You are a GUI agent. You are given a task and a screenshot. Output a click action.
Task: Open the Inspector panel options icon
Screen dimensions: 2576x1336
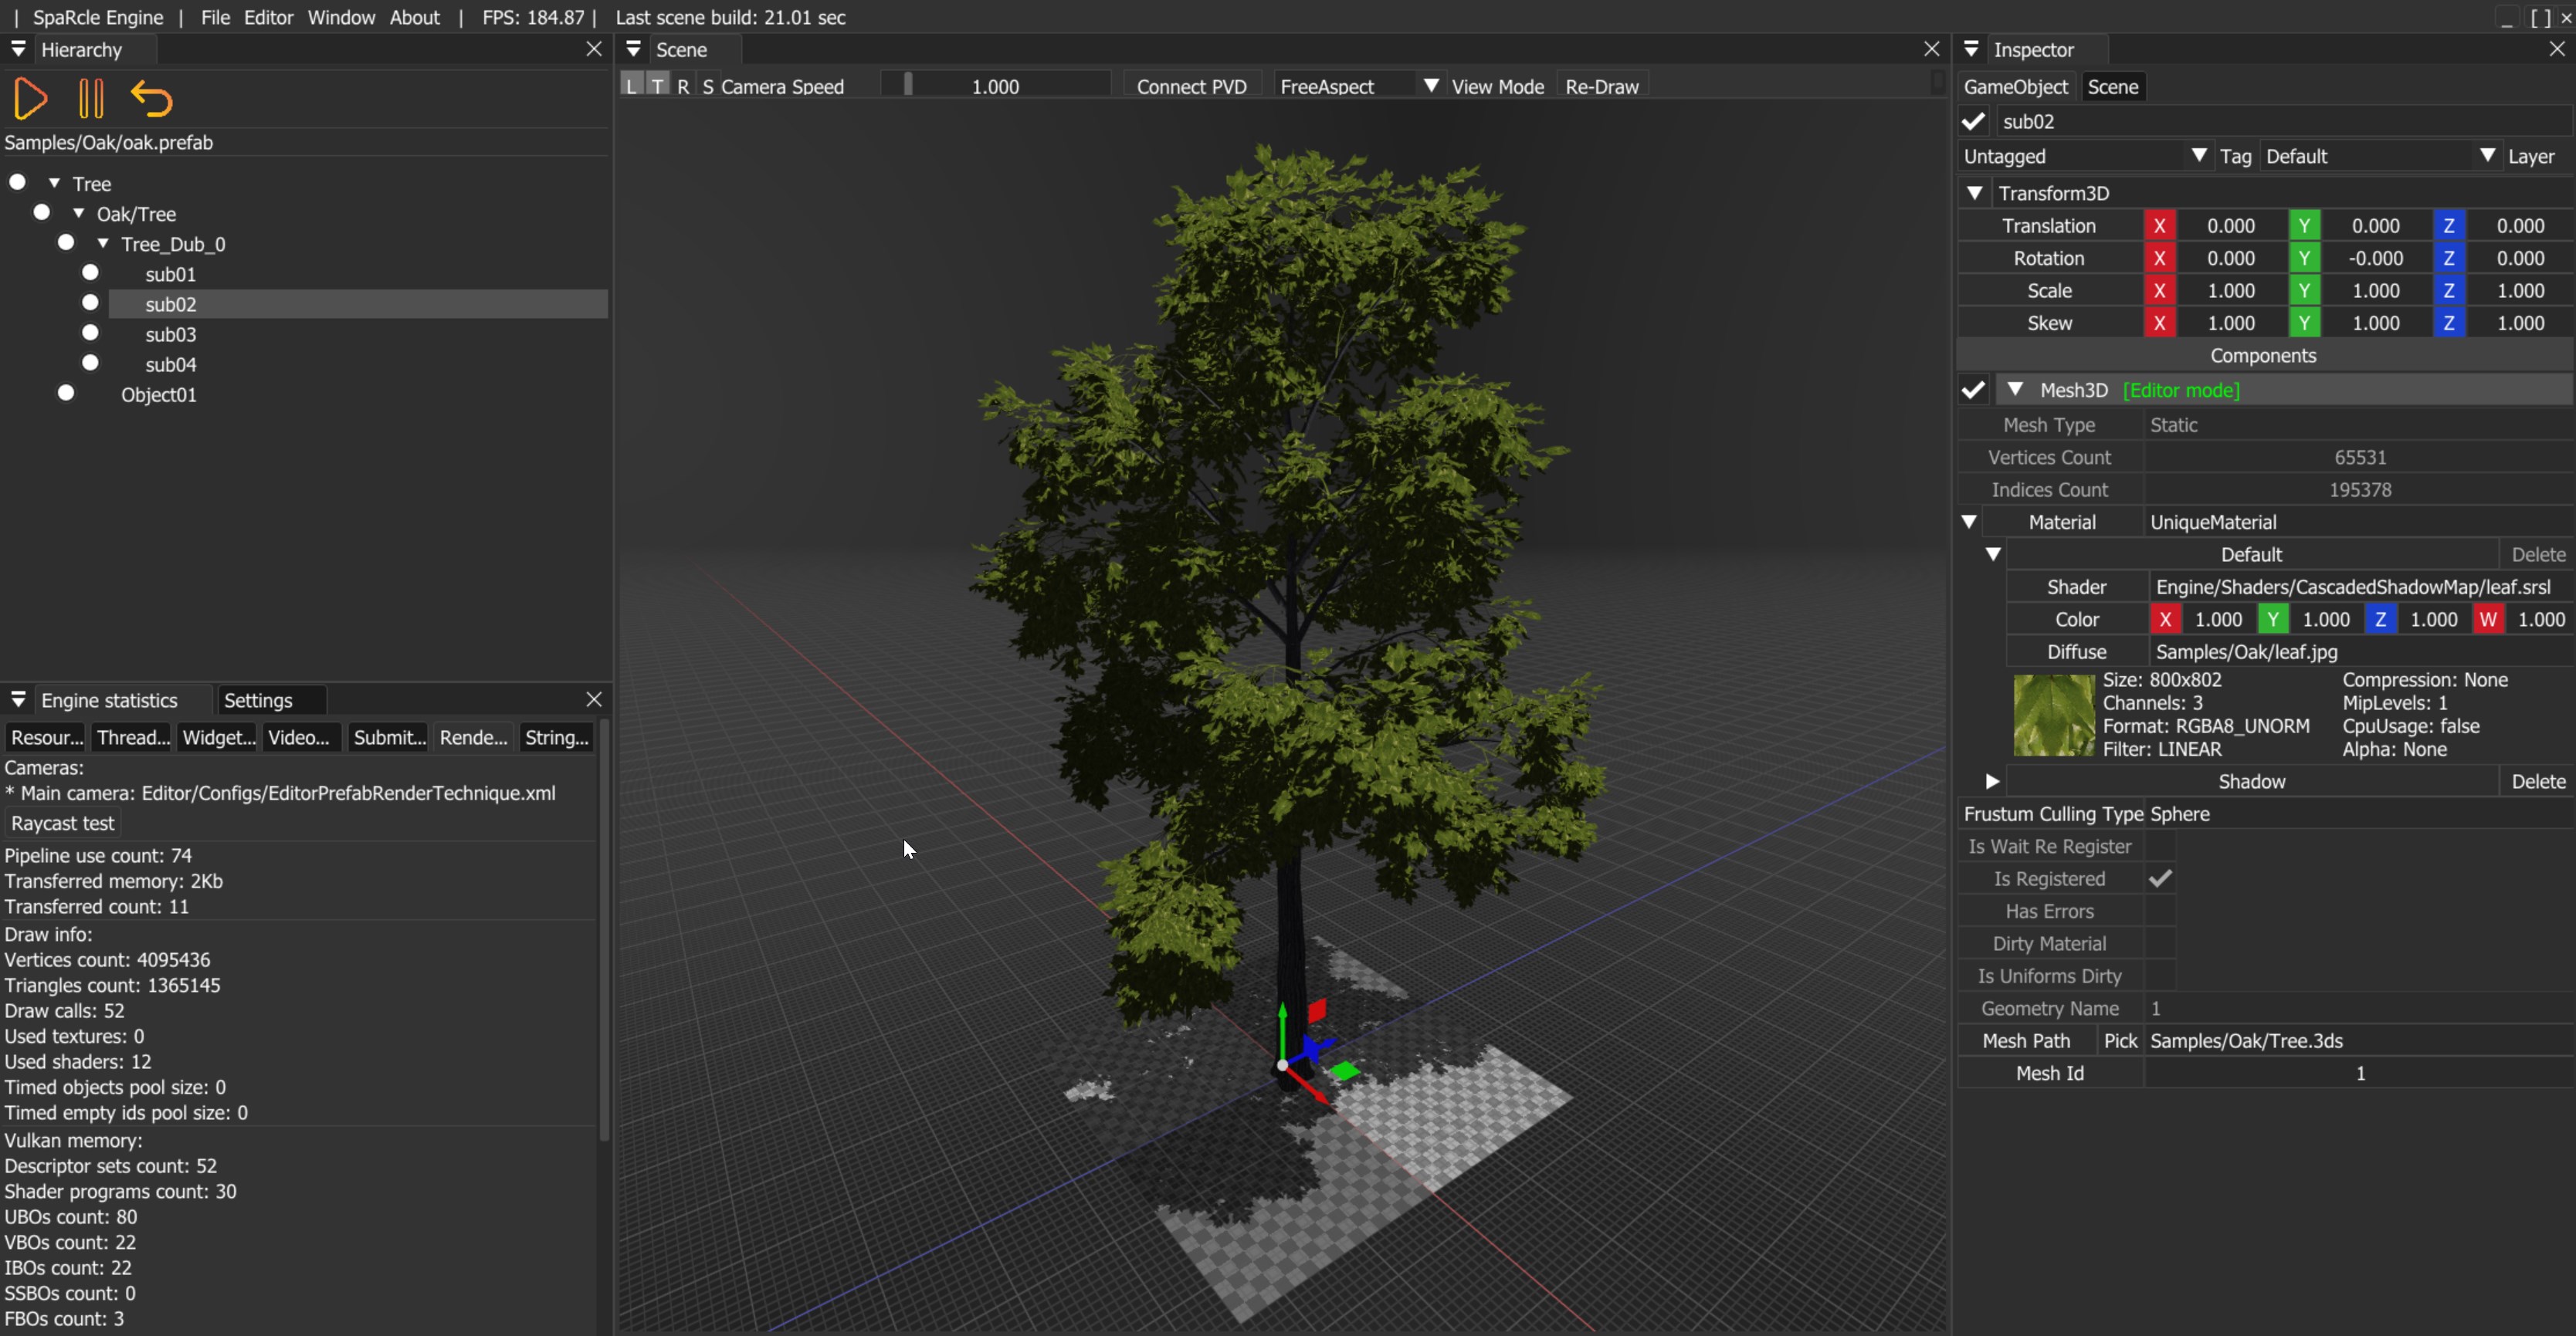coord(1970,49)
